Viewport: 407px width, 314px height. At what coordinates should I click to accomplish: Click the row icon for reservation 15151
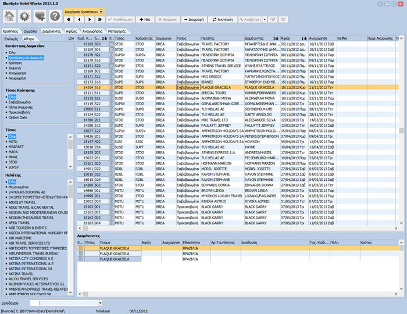(x=112, y=66)
